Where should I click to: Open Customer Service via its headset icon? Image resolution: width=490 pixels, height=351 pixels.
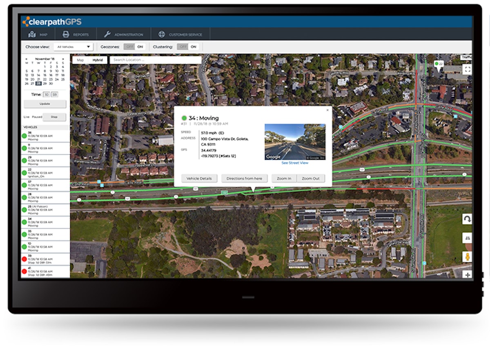click(161, 35)
